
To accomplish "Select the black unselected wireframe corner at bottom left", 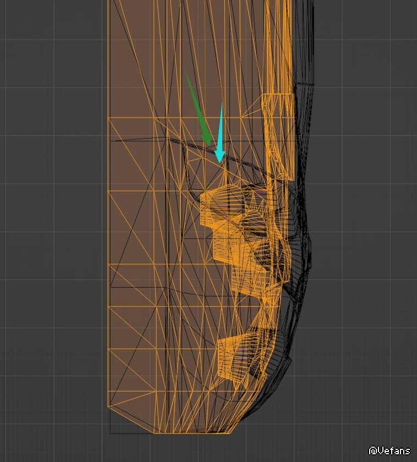I will [x=111, y=432].
